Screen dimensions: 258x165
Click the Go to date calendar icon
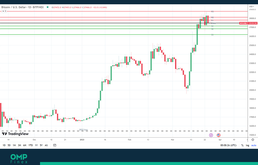(55, 145)
